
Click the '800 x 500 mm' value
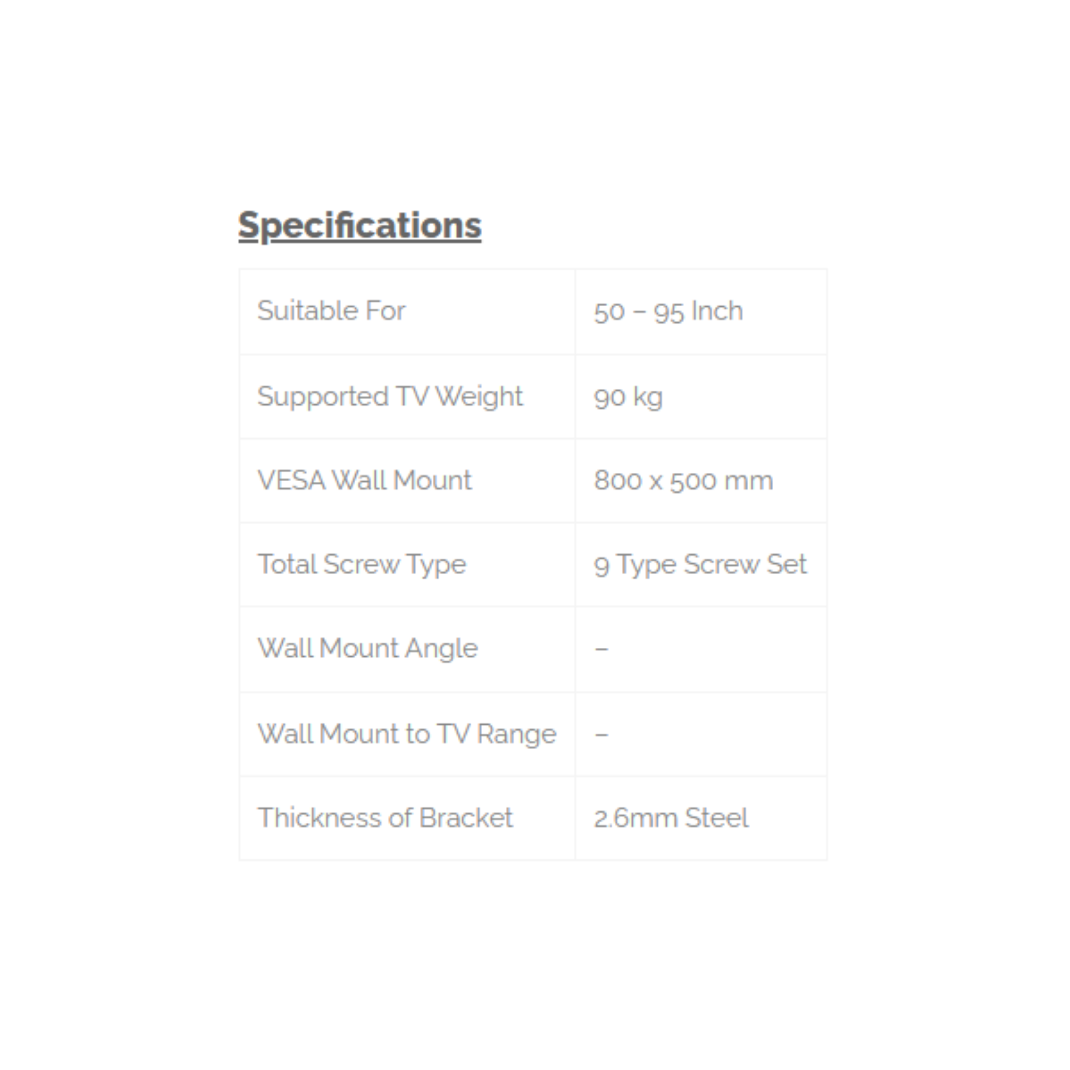(683, 481)
